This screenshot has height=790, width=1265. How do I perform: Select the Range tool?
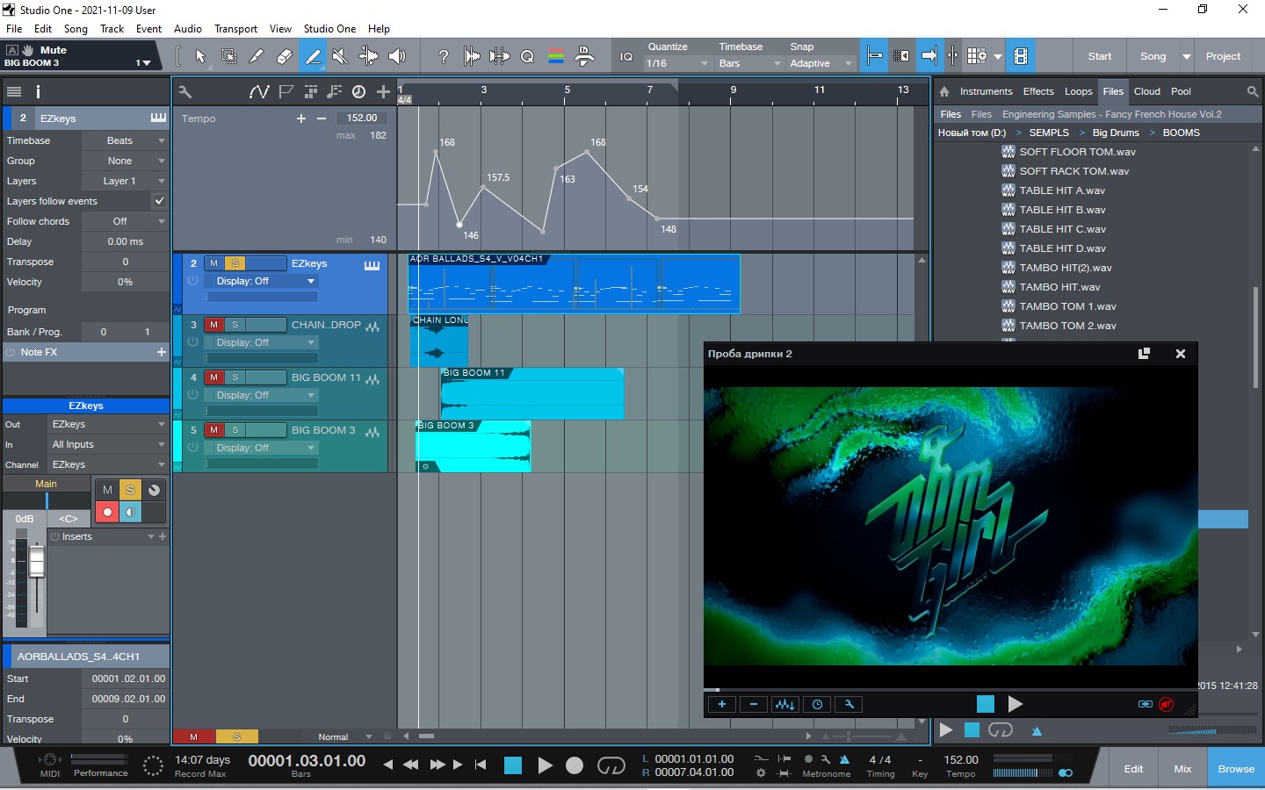point(228,57)
